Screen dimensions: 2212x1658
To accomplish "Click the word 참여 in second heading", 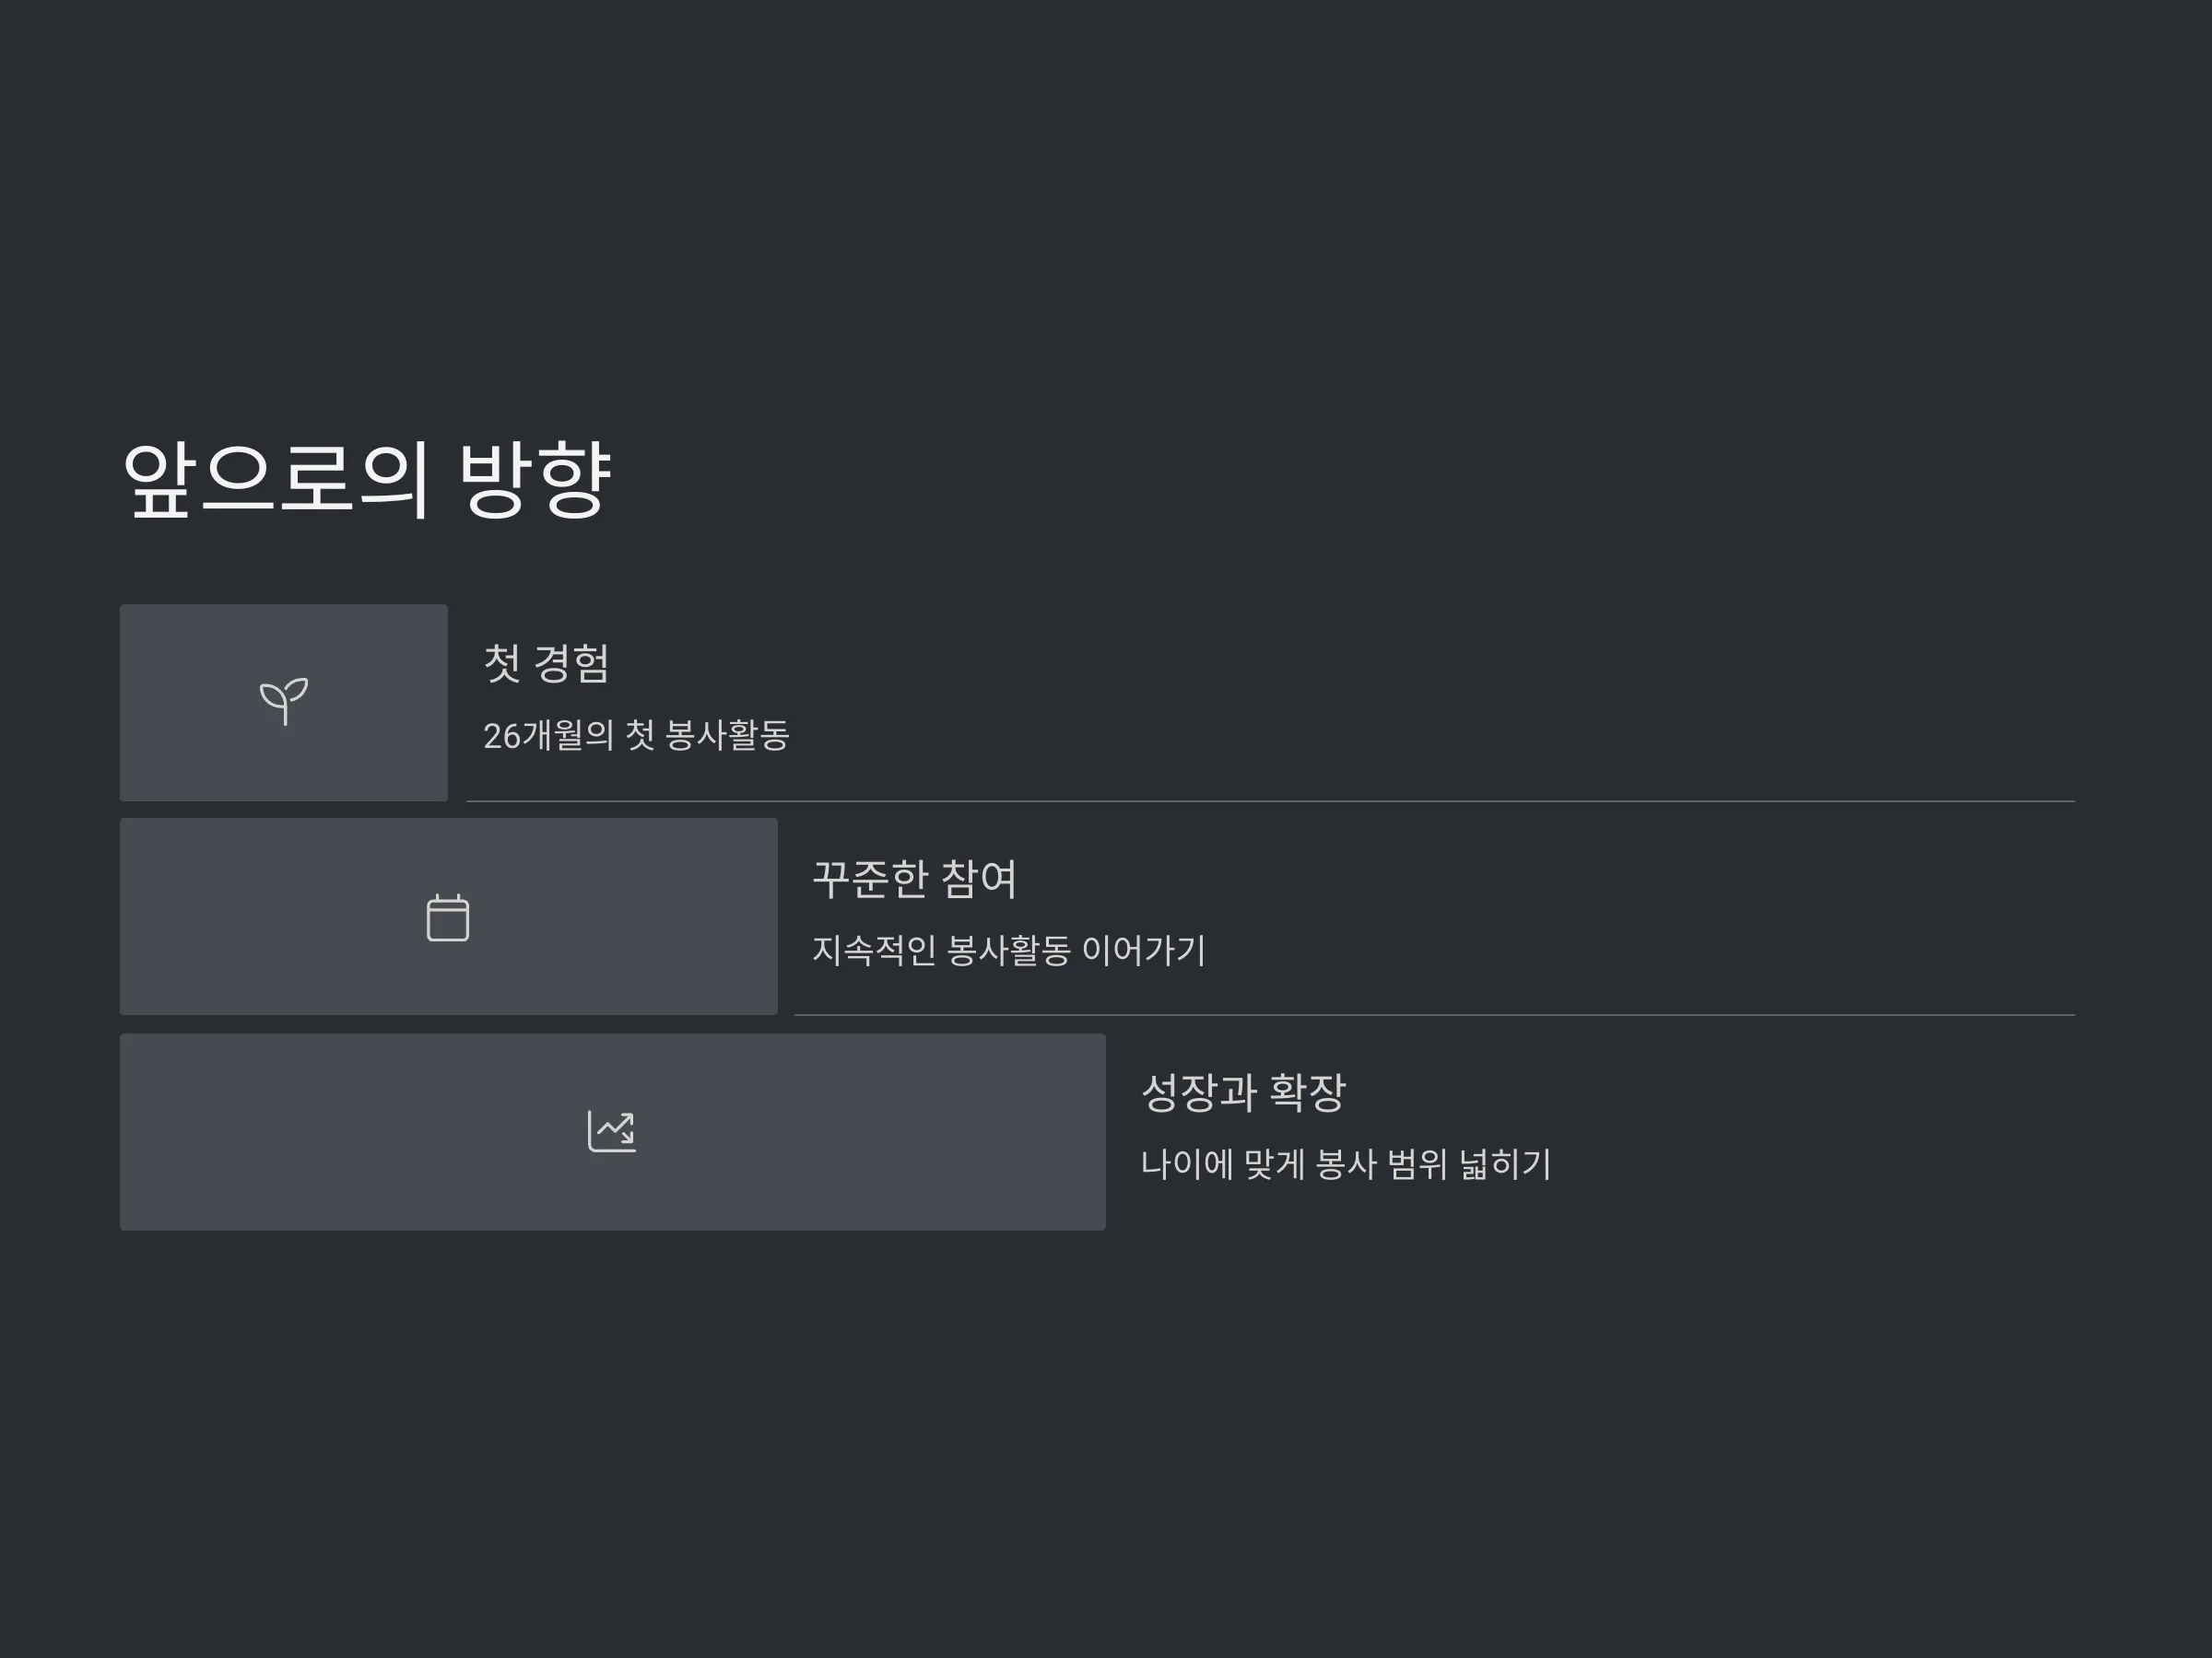I will [979, 879].
